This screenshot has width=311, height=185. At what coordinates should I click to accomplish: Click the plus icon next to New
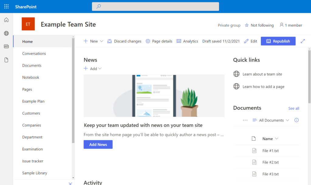click(86, 41)
